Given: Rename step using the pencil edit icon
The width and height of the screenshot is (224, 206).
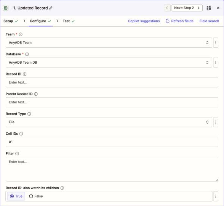Looking at the screenshot, I should (51, 8).
